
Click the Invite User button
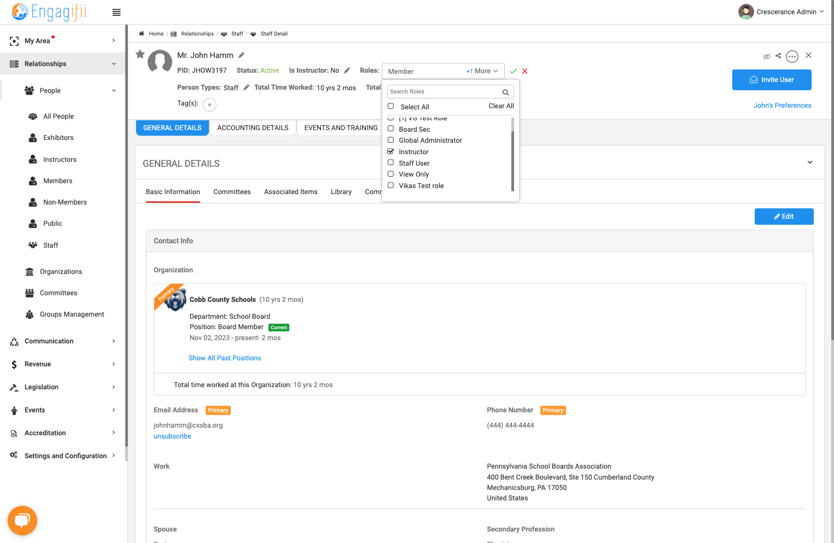pos(772,80)
